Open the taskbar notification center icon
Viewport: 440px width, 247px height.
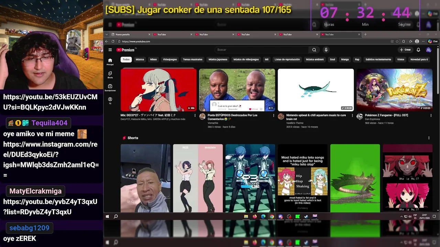(434, 216)
